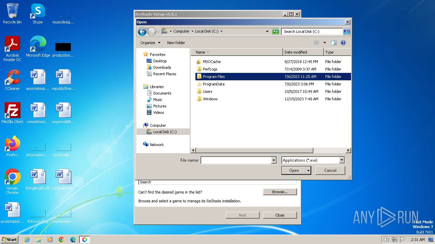Click the volume icon in system tray

(x=386, y=240)
